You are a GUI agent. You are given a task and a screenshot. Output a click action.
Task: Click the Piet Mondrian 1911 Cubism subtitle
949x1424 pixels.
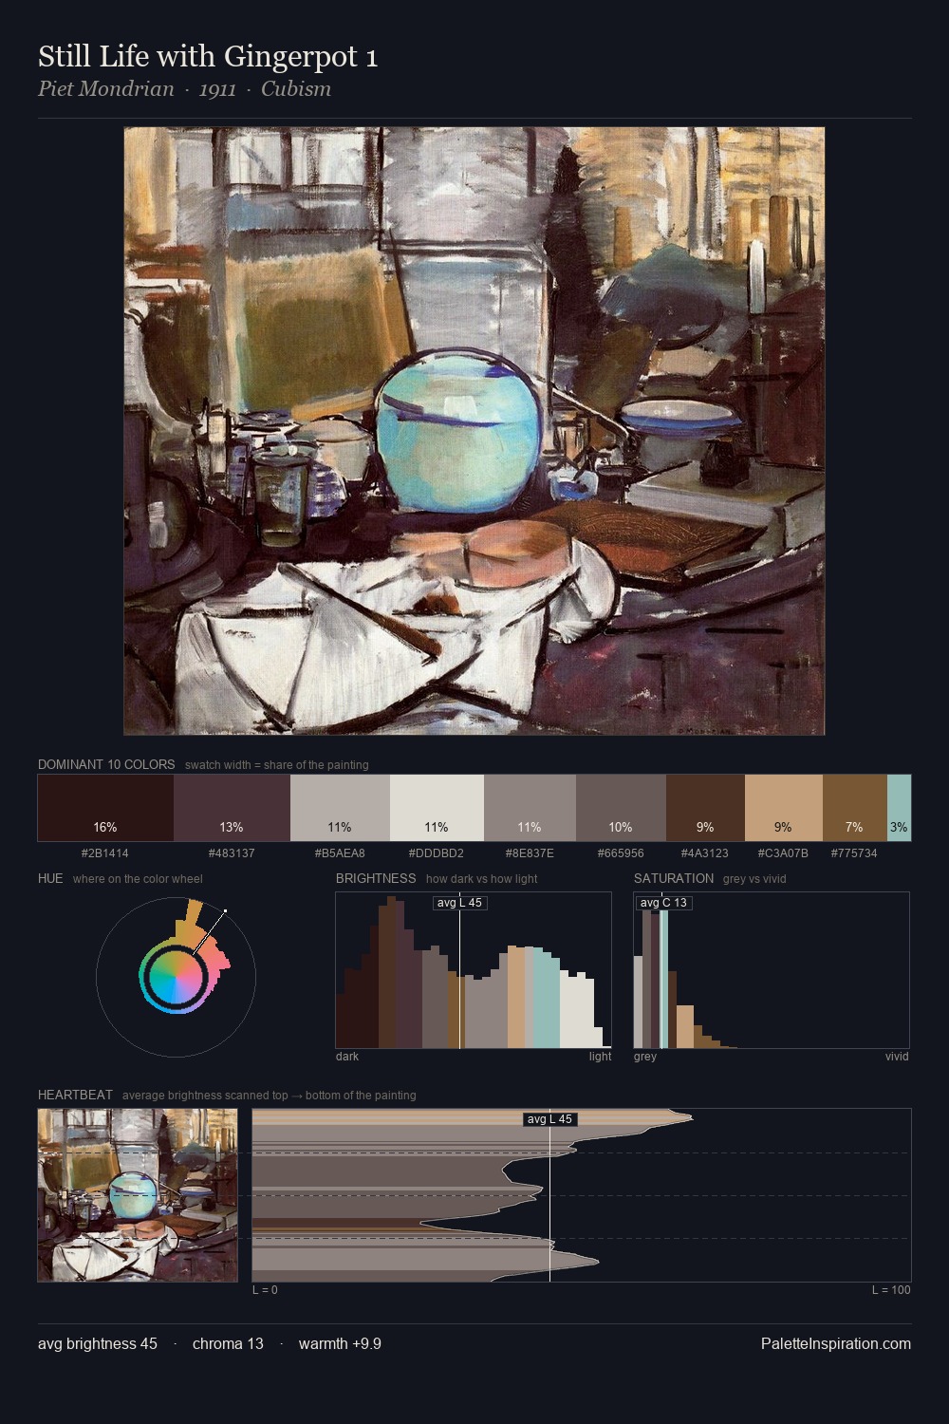coord(184,89)
